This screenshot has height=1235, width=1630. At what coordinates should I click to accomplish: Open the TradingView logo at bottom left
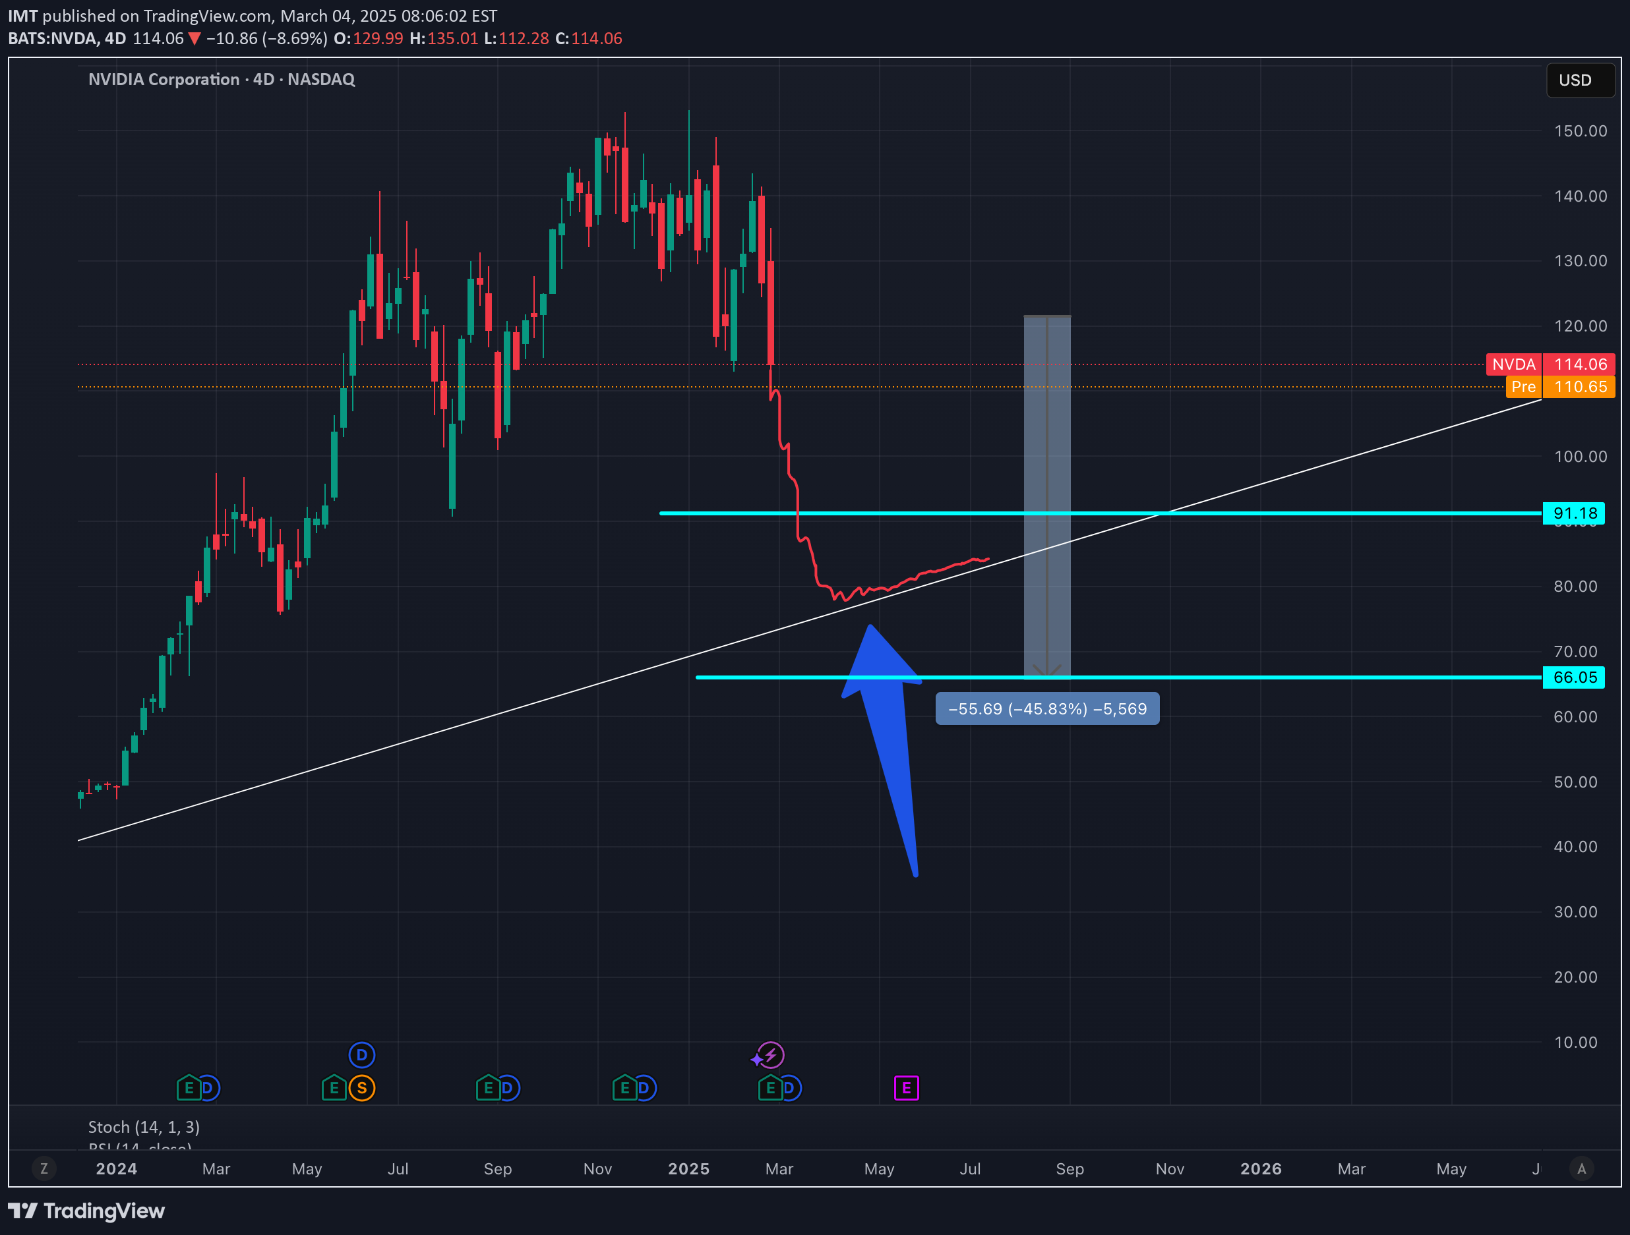[88, 1211]
